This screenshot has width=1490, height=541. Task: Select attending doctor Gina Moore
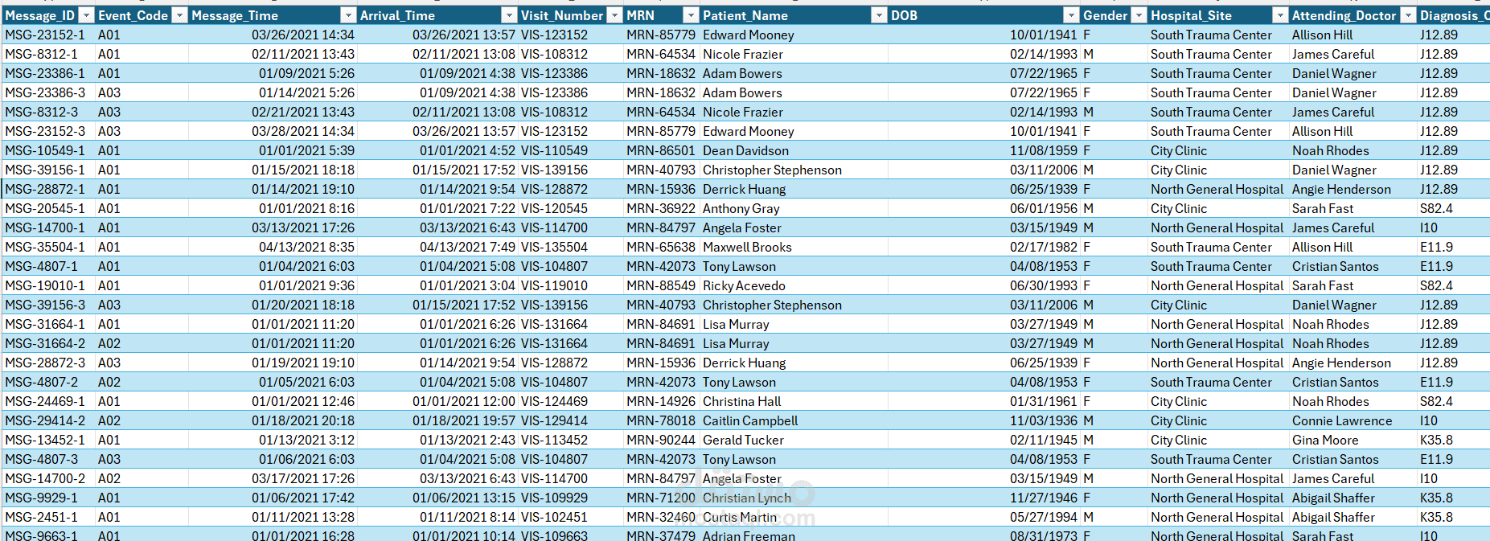[x=1325, y=440]
